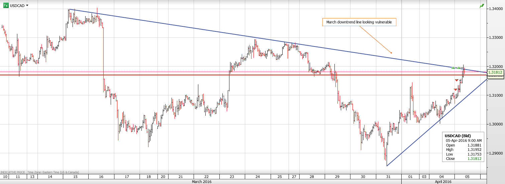This screenshot has width=505, height=184.
Task: Click the day 31 date axis label
Action: [388, 177]
